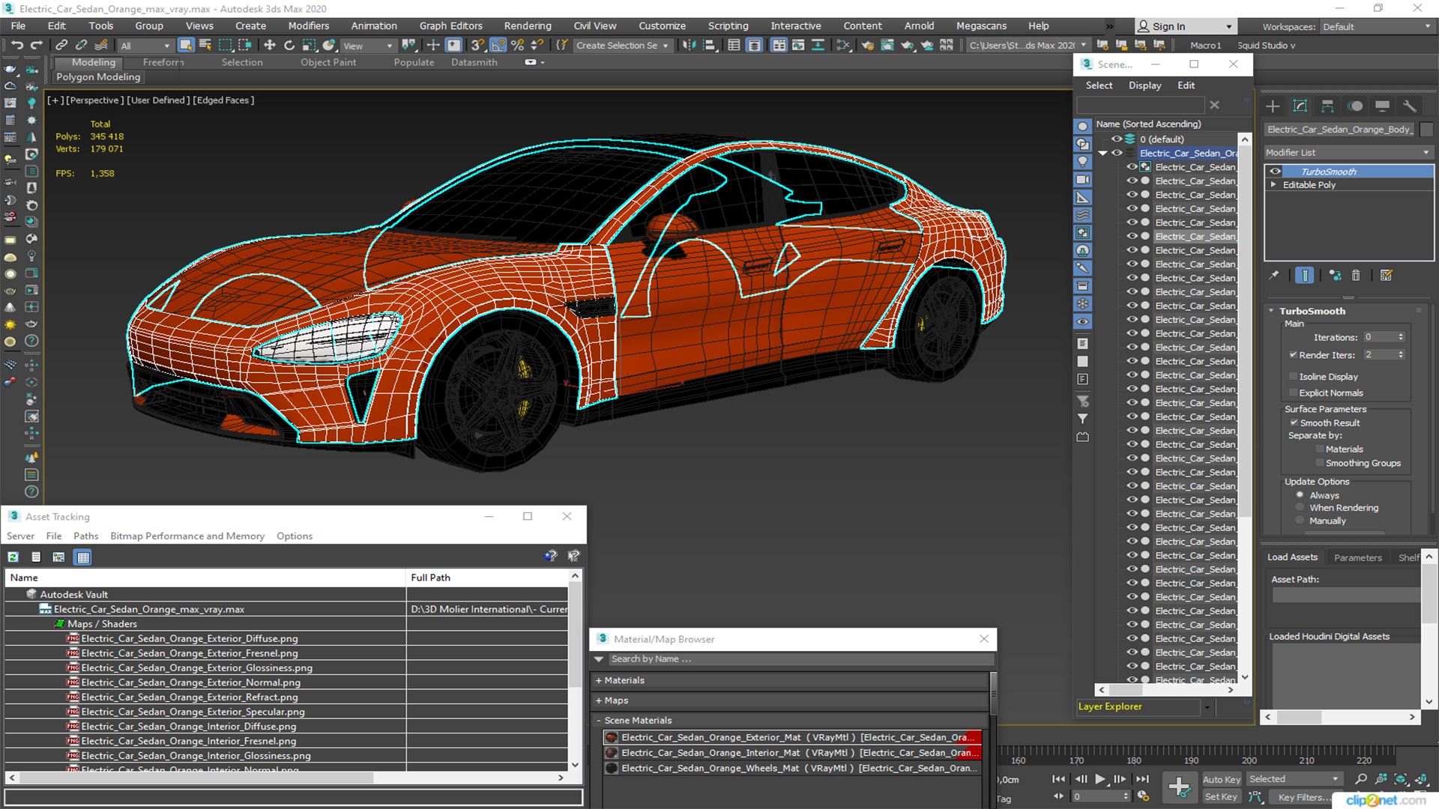Check Separate by Smoothing Groups

click(x=1320, y=463)
